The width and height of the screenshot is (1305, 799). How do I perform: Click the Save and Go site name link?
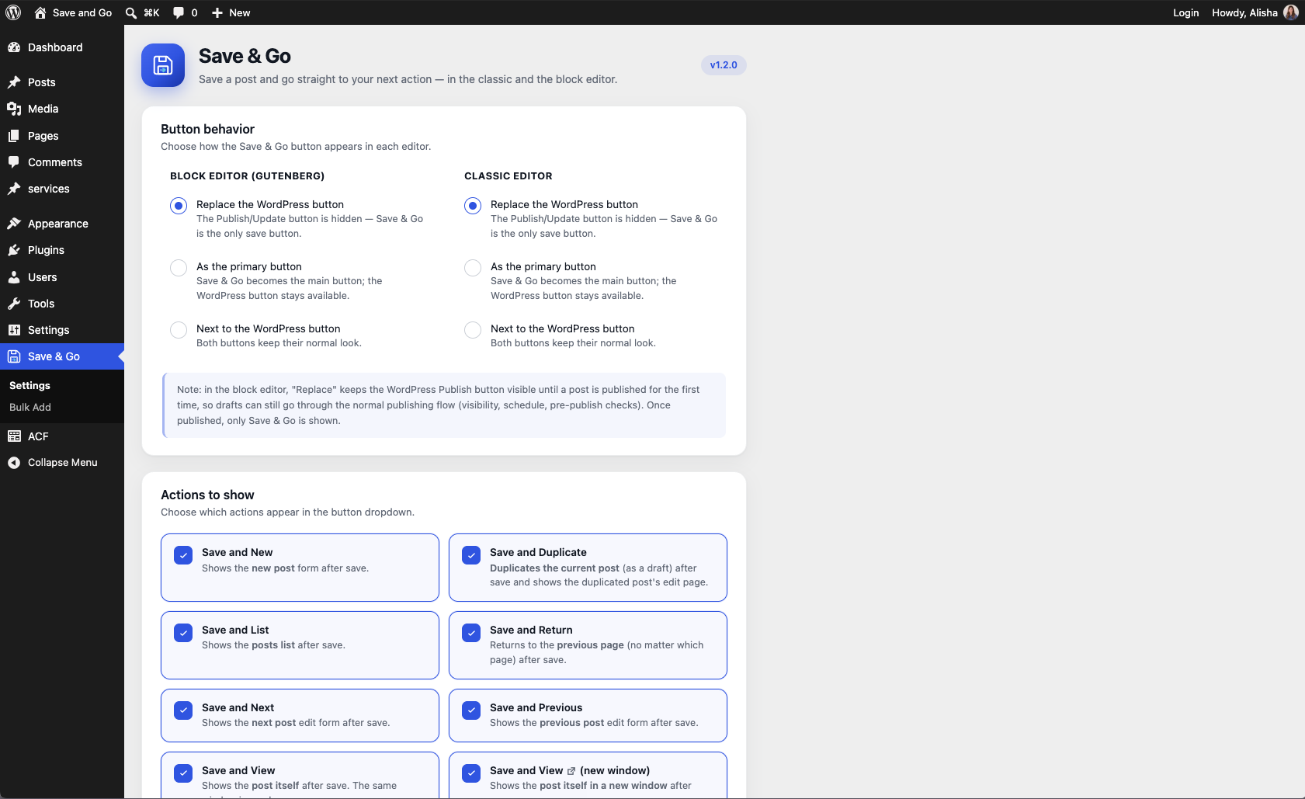(73, 12)
